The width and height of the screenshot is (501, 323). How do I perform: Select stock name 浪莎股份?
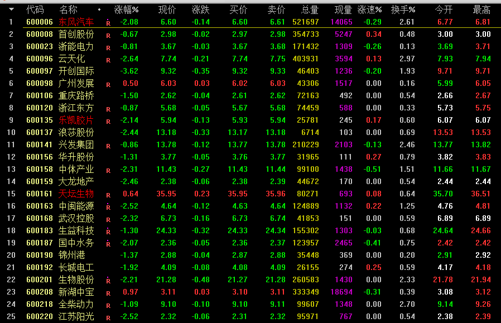[76, 132]
